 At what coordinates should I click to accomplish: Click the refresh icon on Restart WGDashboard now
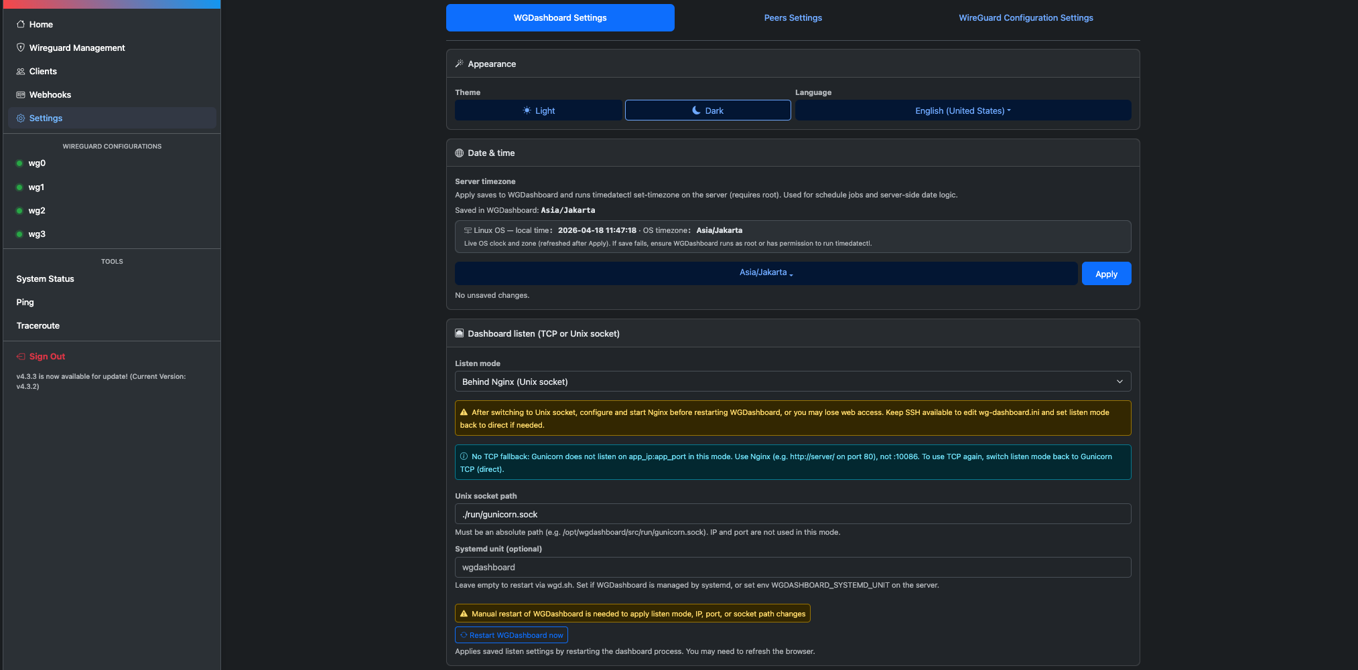click(x=464, y=635)
